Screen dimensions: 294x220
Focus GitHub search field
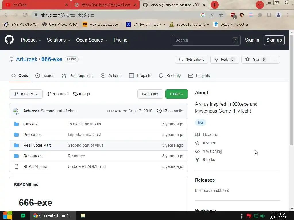pyautogui.click(x=206, y=40)
